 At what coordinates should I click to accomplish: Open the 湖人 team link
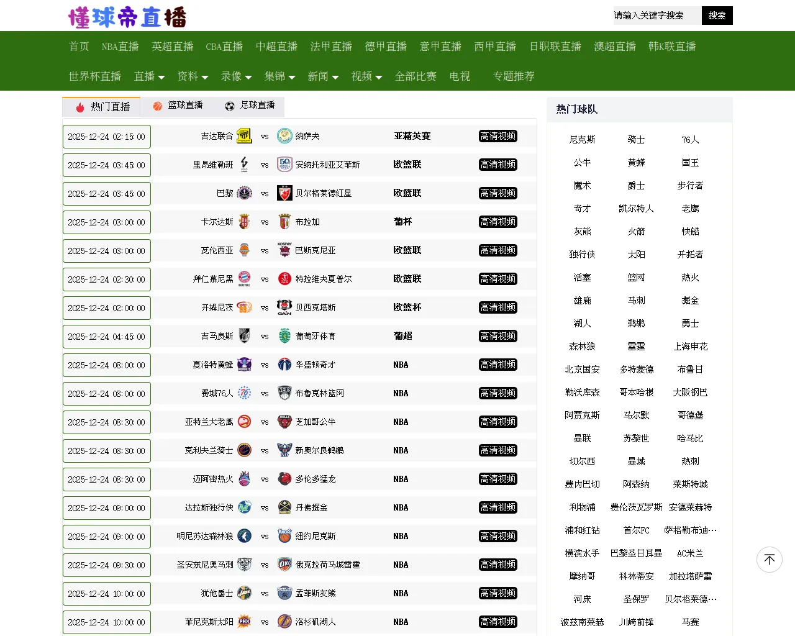582,324
